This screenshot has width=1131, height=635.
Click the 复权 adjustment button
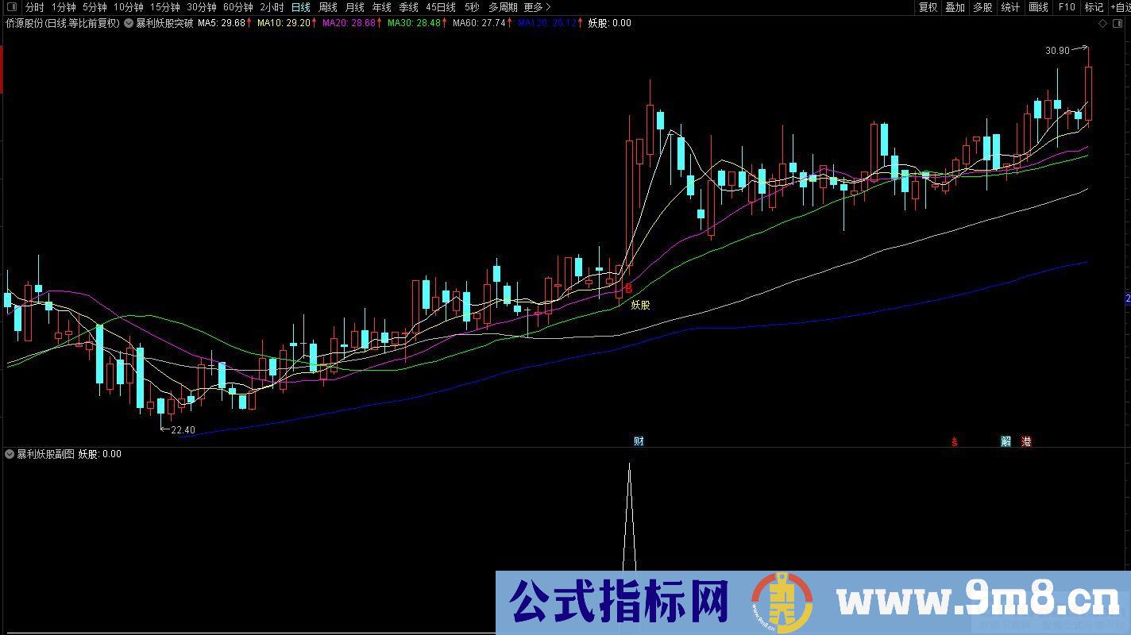(x=928, y=7)
